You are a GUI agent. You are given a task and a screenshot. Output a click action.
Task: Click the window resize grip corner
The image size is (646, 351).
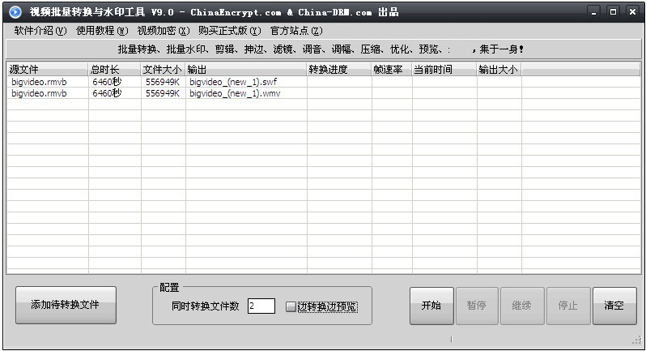point(637,340)
